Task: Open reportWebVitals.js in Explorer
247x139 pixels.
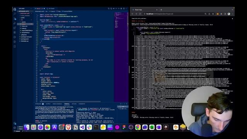Action: coord(27,31)
